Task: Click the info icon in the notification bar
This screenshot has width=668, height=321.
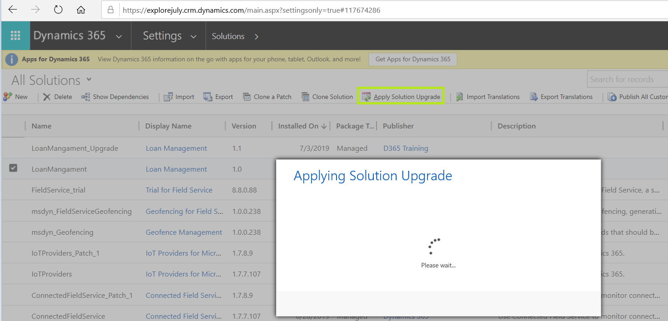Action: click(11, 59)
